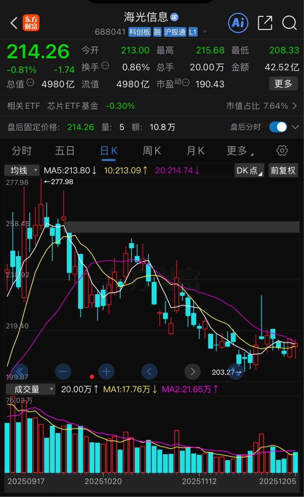Tap the info icon next to 总值
The height and width of the screenshot is (497, 304).
click(x=30, y=83)
